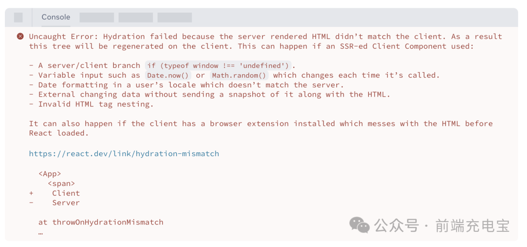Click the 'Client' diff text
Image resolution: width=527 pixels, height=247 pixels.
[x=66, y=193]
